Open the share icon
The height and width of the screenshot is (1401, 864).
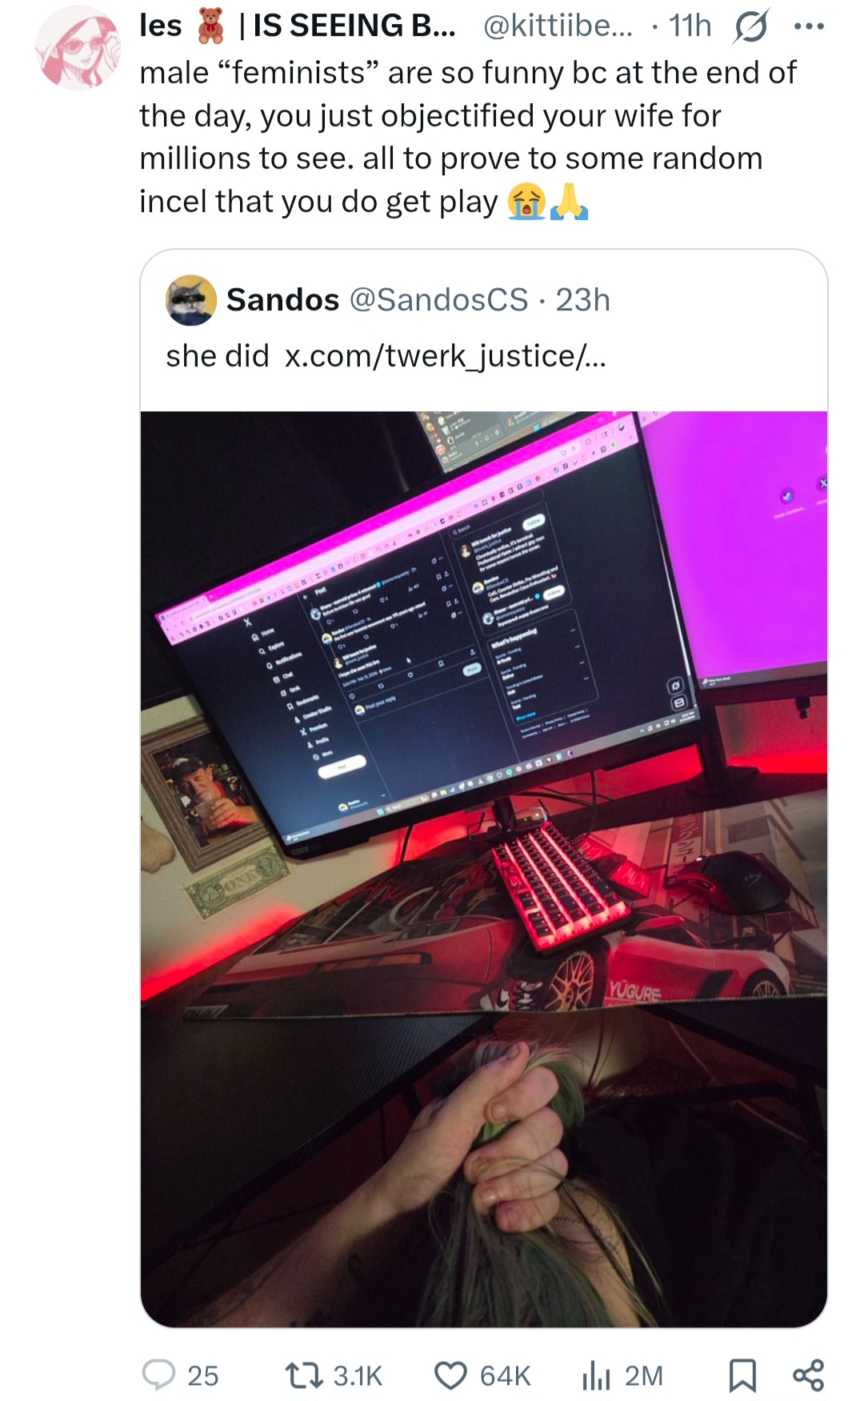(x=808, y=1375)
